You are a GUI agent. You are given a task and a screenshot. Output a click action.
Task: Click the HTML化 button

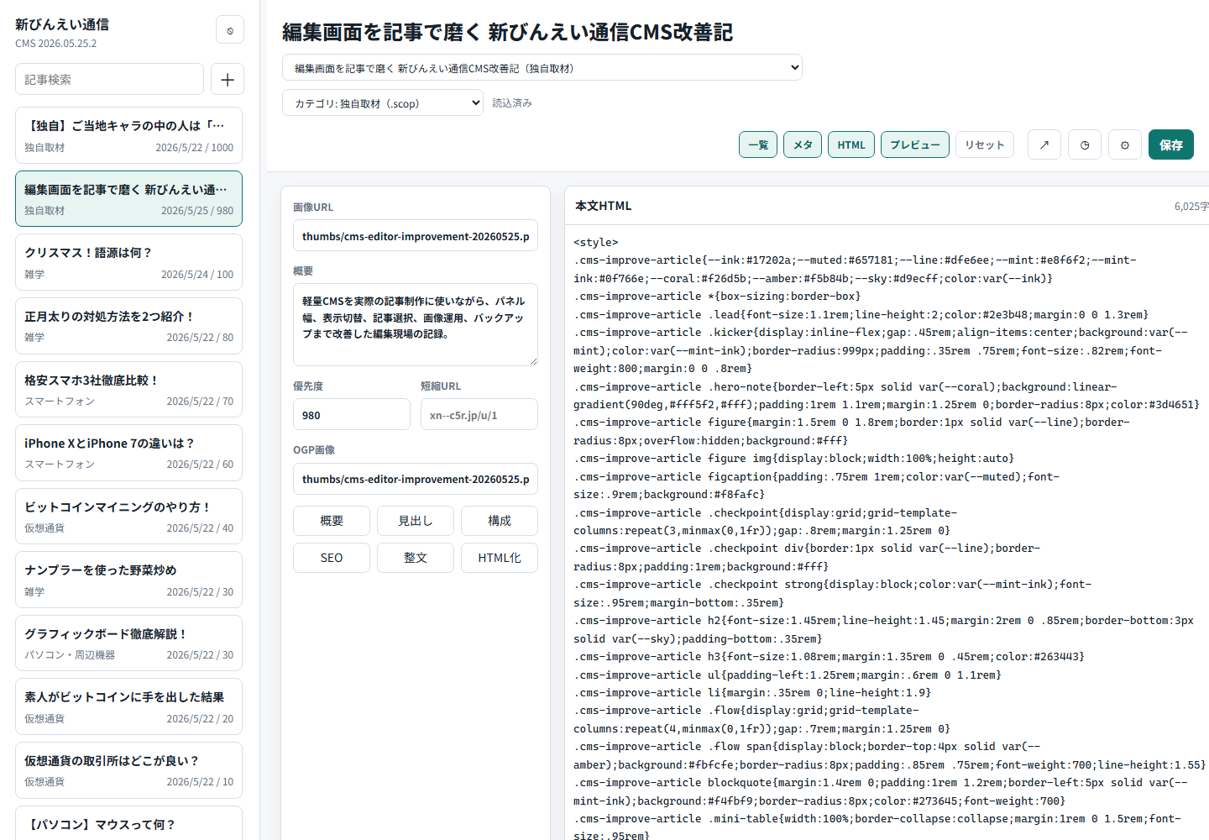pyautogui.click(x=500, y=558)
